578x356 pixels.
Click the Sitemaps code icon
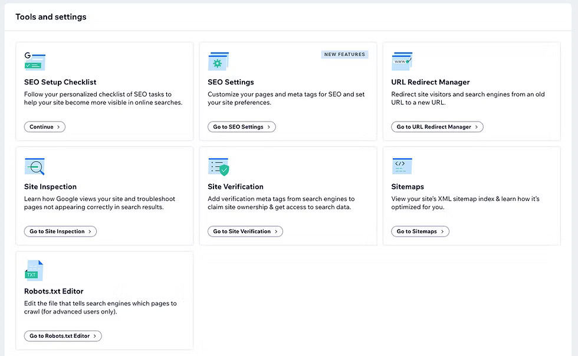tap(402, 166)
